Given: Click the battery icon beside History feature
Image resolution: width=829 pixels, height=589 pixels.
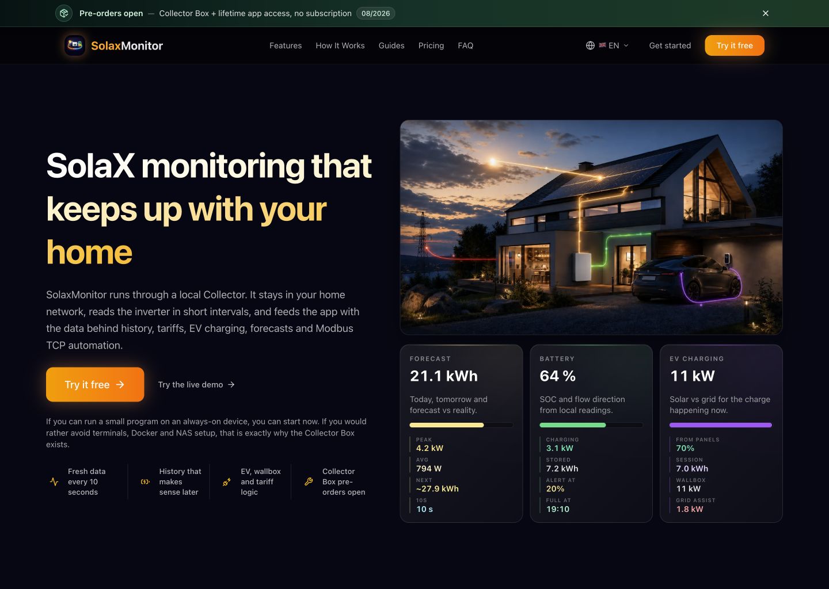Looking at the screenshot, I should pos(145,482).
